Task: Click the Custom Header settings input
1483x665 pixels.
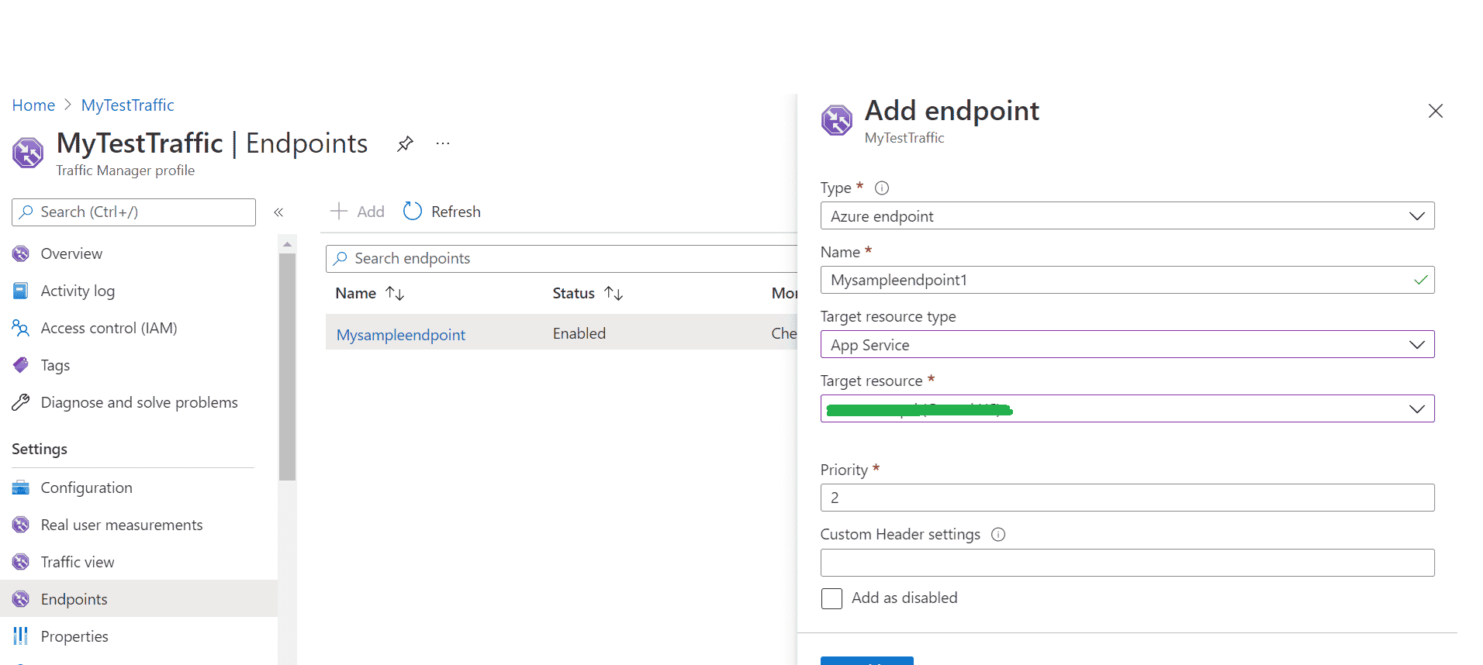Action: [1128, 562]
